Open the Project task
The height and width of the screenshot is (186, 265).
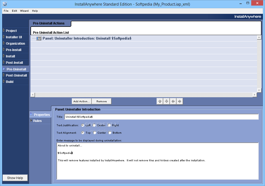click(16, 31)
